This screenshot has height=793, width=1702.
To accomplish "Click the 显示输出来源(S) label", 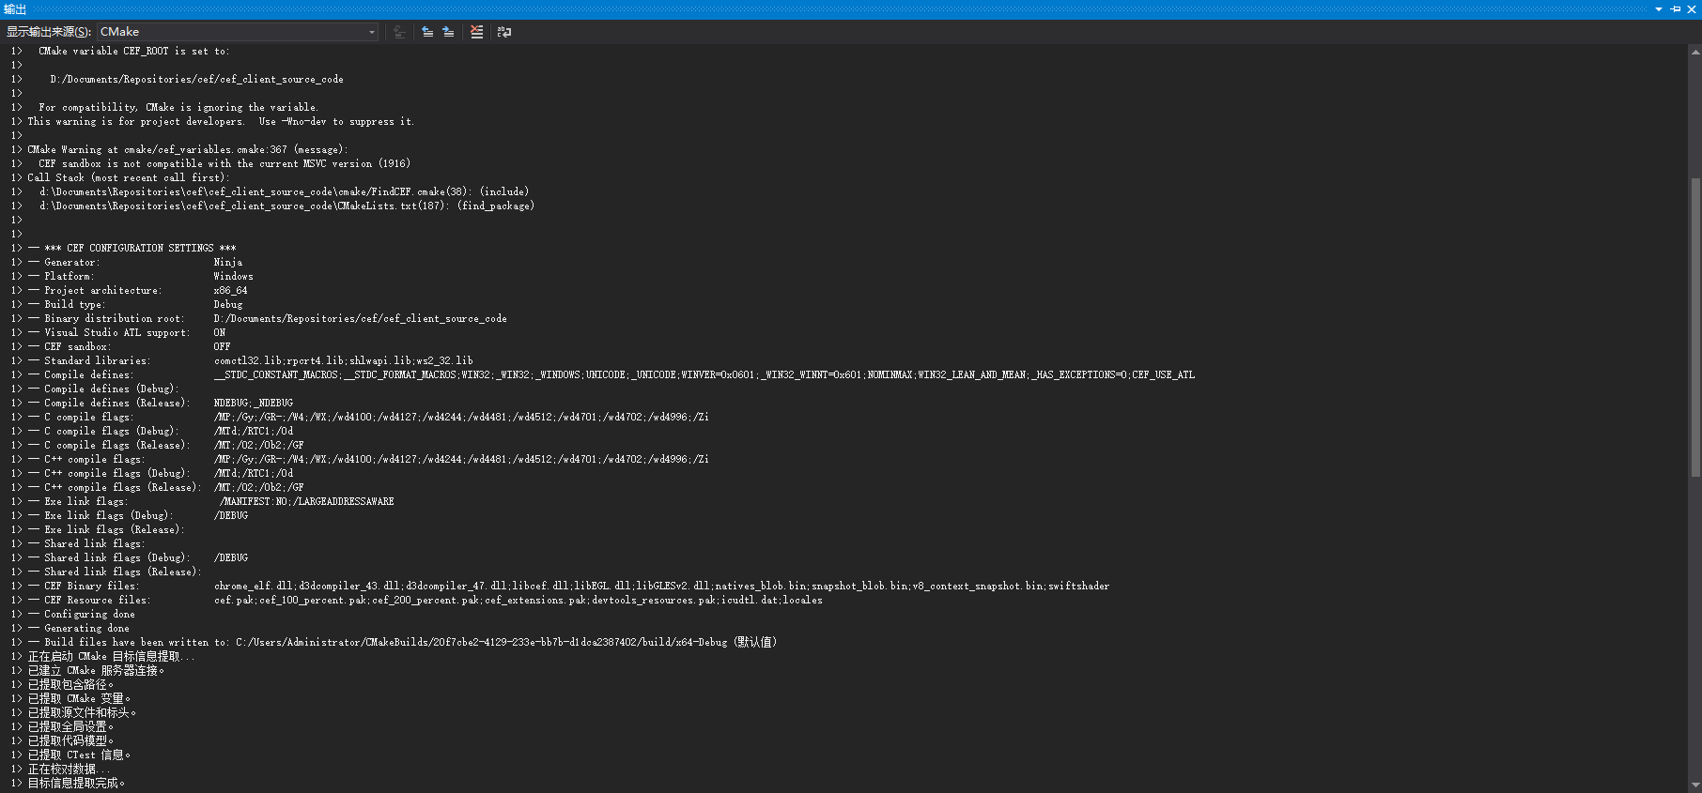I will 49,32.
